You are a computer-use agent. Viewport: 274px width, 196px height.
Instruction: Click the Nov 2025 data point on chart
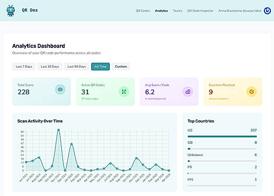point(136,158)
